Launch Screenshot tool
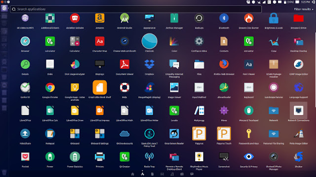Screen dimensions: 316x177 pos(224,157)
